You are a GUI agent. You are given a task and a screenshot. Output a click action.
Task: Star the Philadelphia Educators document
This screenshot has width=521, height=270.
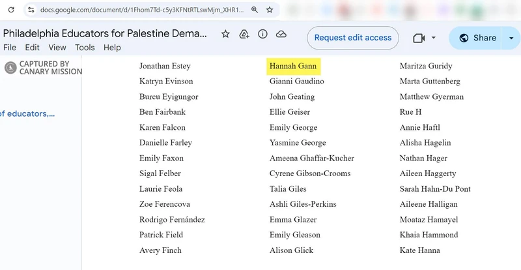225,34
